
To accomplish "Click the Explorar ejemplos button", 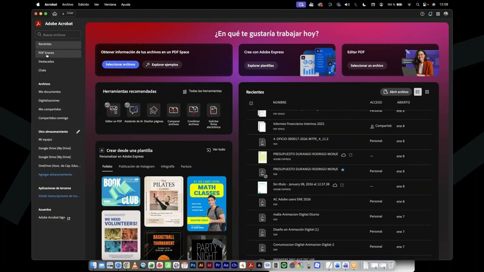I will point(162,65).
